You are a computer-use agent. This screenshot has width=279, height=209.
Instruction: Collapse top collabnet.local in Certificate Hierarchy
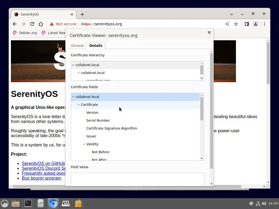click(x=73, y=65)
